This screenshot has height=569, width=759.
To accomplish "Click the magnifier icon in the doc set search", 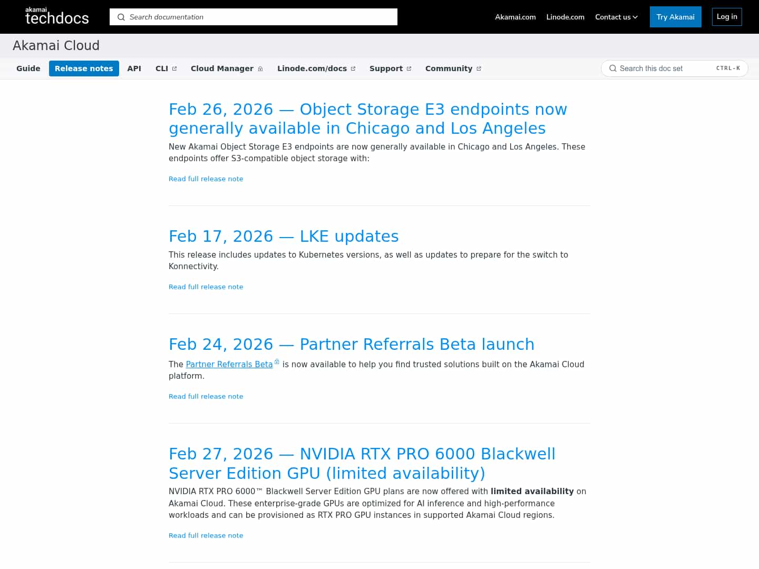I will pos(613,68).
